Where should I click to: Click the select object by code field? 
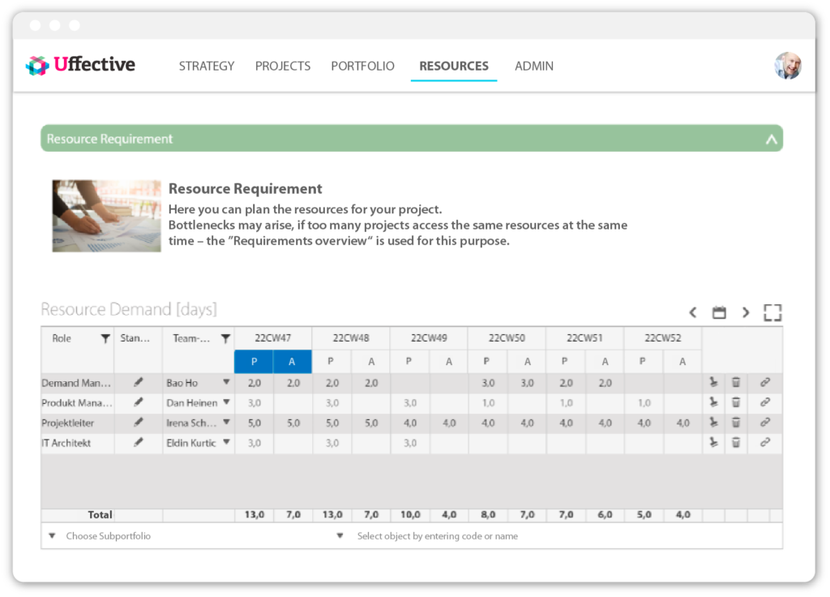point(437,536)
